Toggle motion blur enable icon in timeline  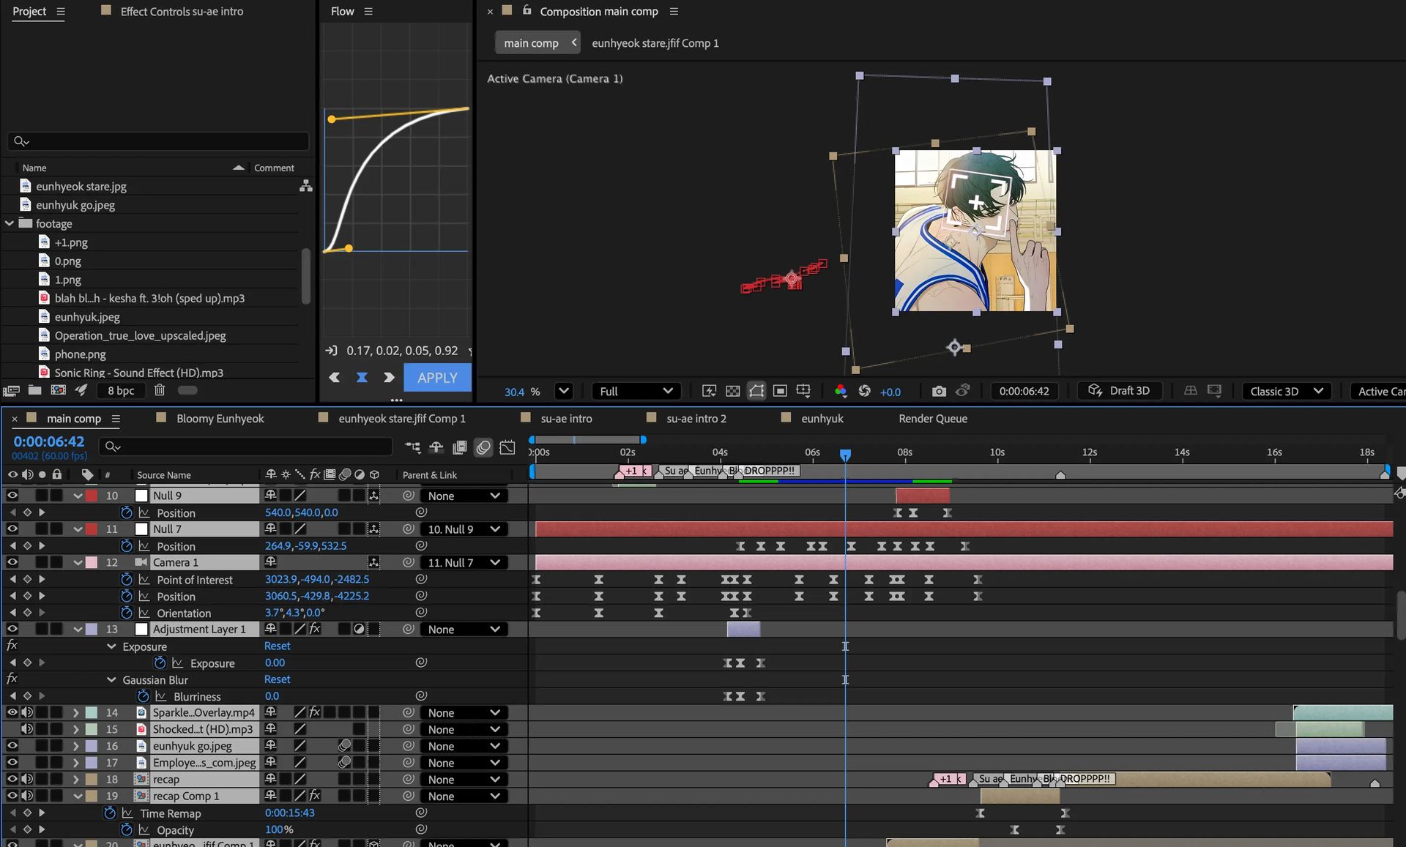(x=483, y=447)
